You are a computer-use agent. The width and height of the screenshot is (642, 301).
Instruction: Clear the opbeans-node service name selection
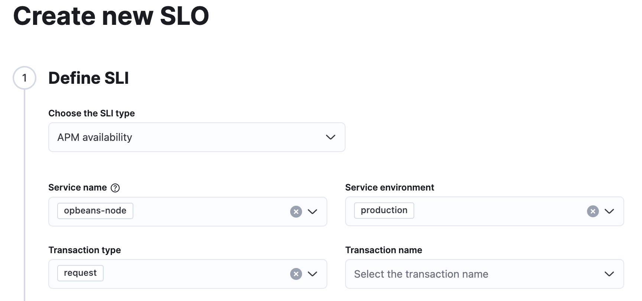[296, 211]
